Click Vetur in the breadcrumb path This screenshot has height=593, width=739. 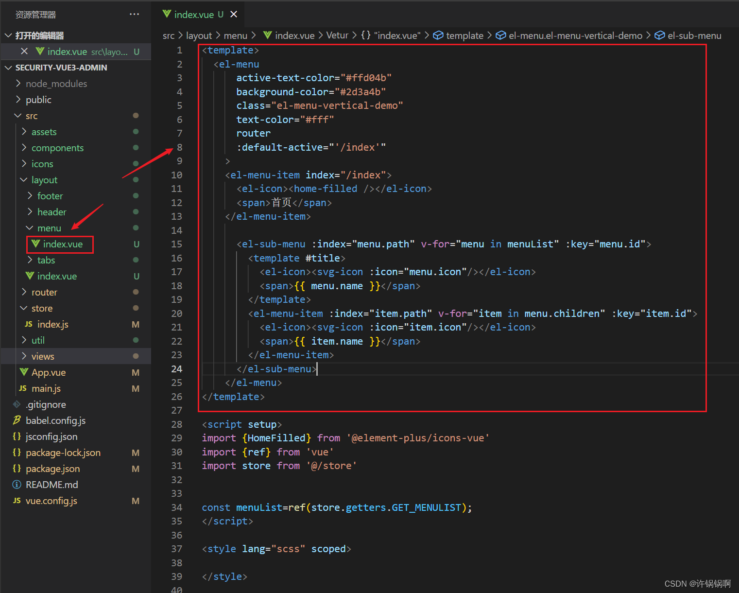point(337,35)
